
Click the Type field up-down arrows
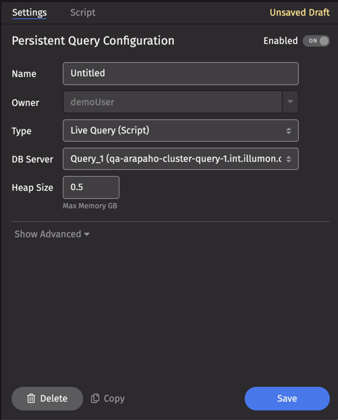coord(288,131)
